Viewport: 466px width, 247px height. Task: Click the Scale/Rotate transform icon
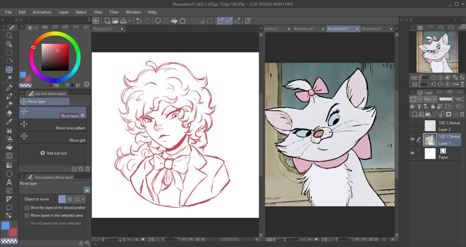point(183,20)
